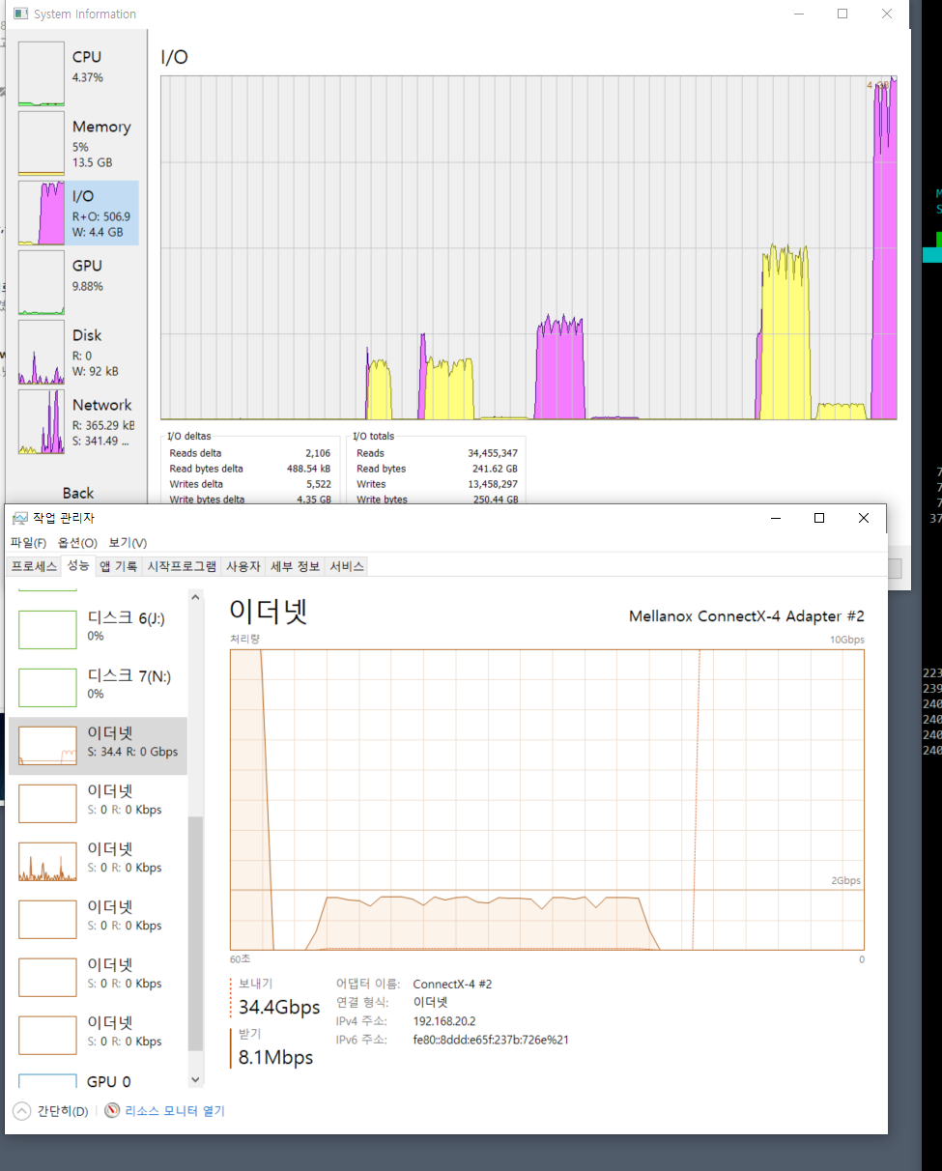This screenshot has height=1171, width=942.
Task: Click the Ethernet throughput graph in Task Manager
Action: (547, 800)
